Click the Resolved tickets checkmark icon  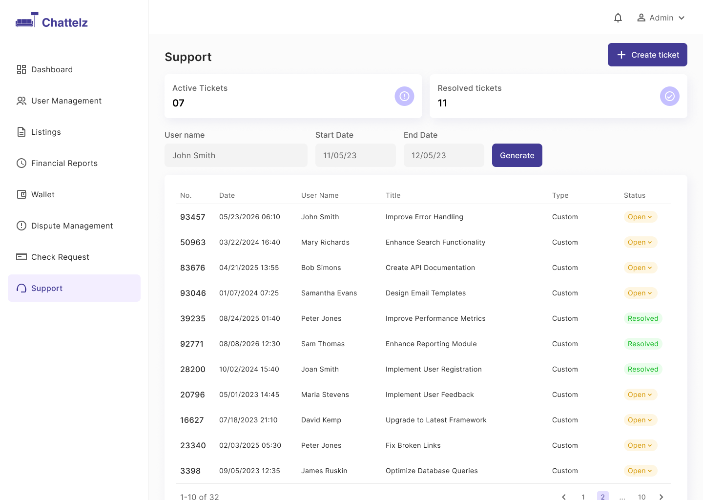tap(670, 96)
